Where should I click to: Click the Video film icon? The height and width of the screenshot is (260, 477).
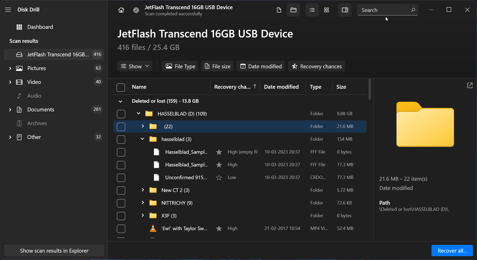(x=19, y=82)
